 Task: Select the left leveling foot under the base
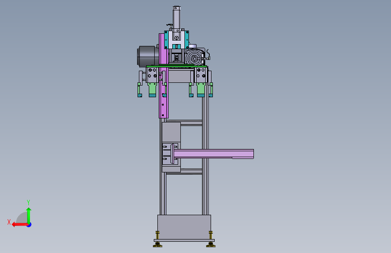157,239
